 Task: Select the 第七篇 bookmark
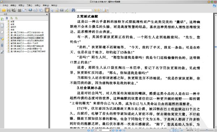coord(26,49)
